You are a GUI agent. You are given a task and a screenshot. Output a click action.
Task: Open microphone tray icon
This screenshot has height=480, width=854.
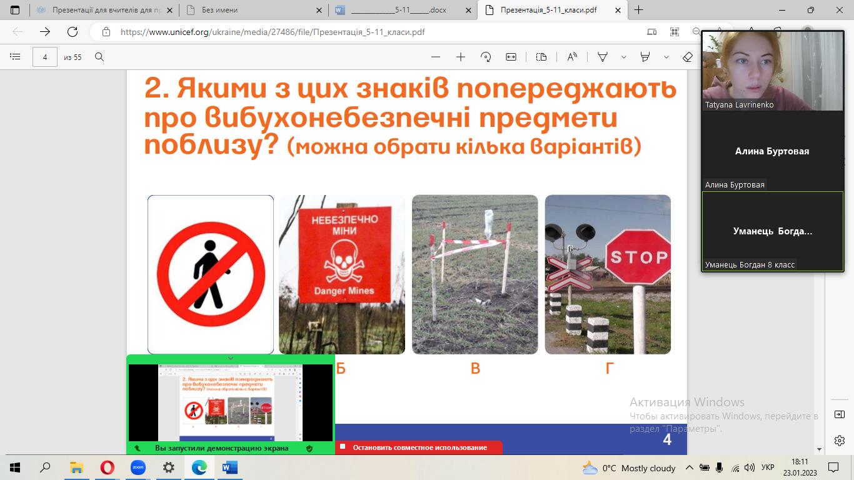[720, 467]
